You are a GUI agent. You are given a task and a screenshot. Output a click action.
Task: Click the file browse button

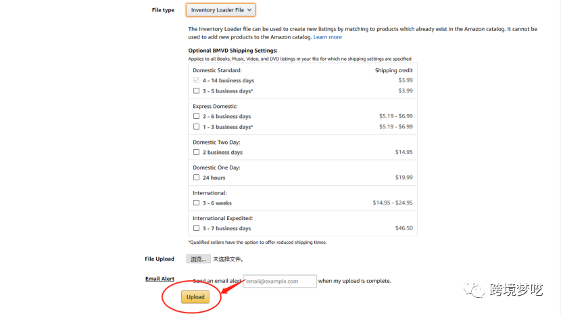coord(198,259)
